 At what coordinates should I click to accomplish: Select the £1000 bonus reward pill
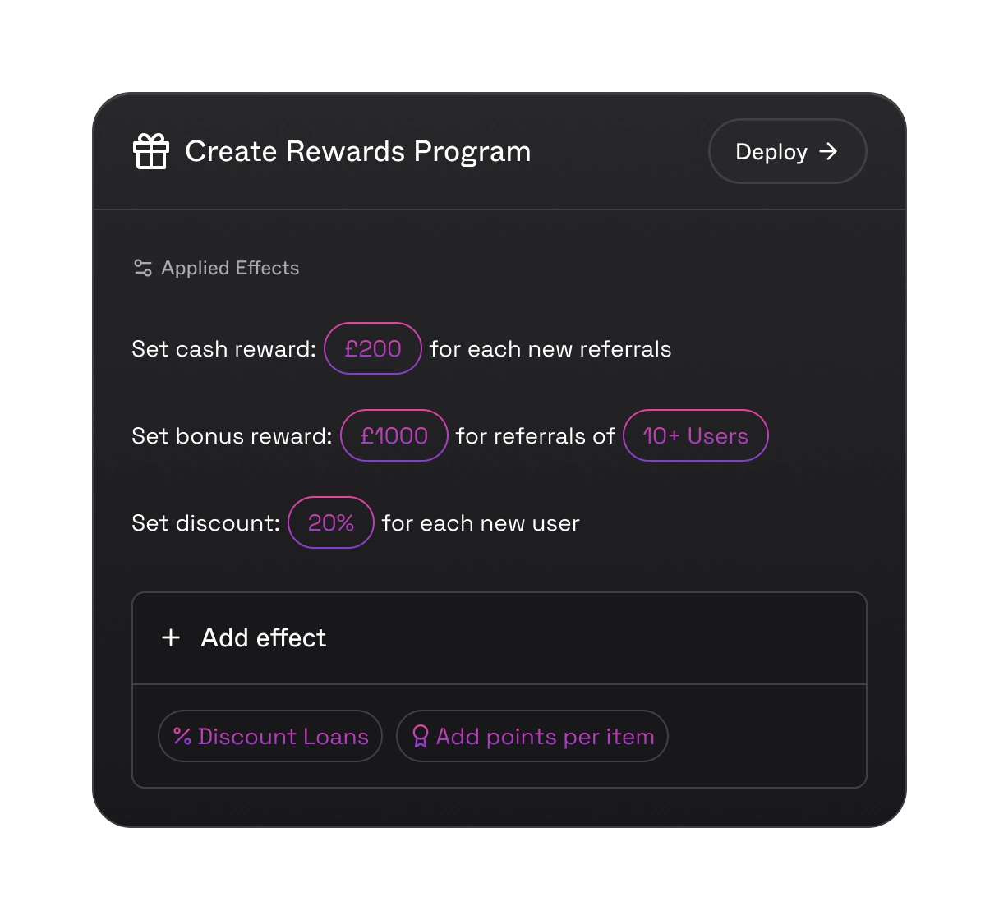(x=394, y=435)
